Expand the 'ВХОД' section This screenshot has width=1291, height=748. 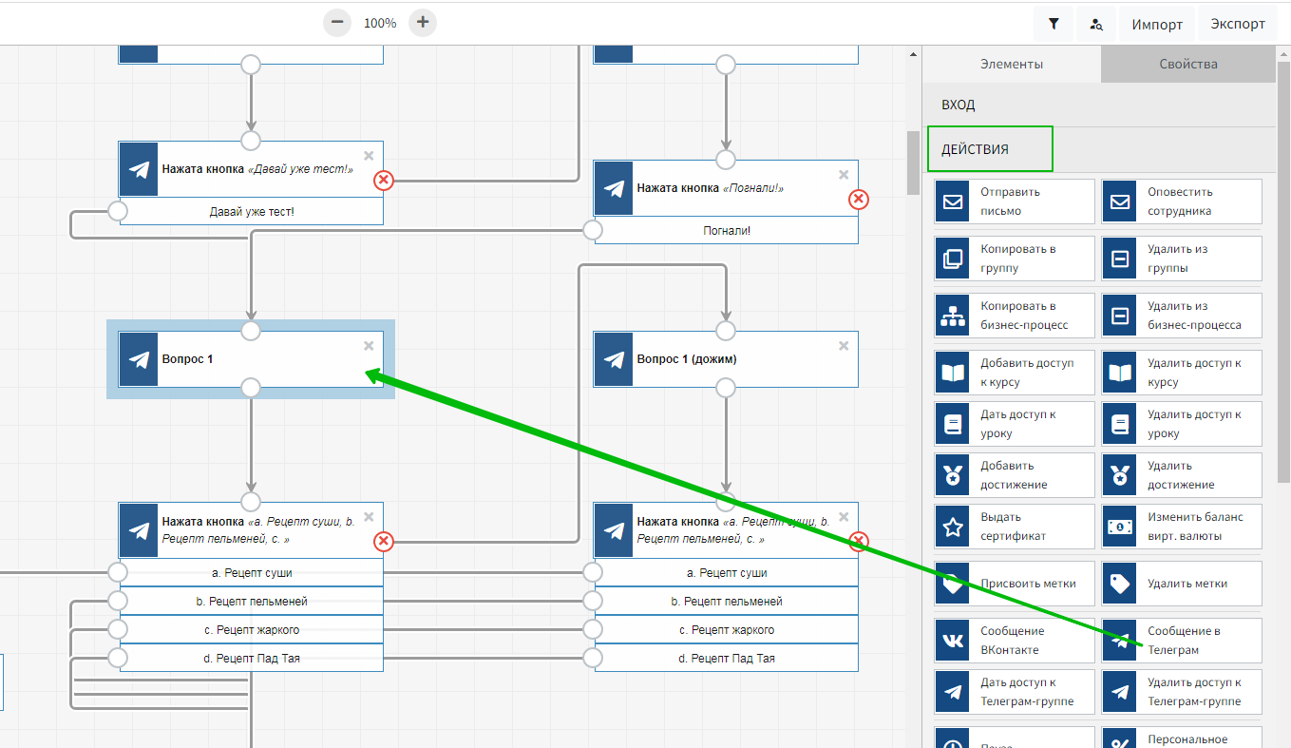click(1097, 105)
